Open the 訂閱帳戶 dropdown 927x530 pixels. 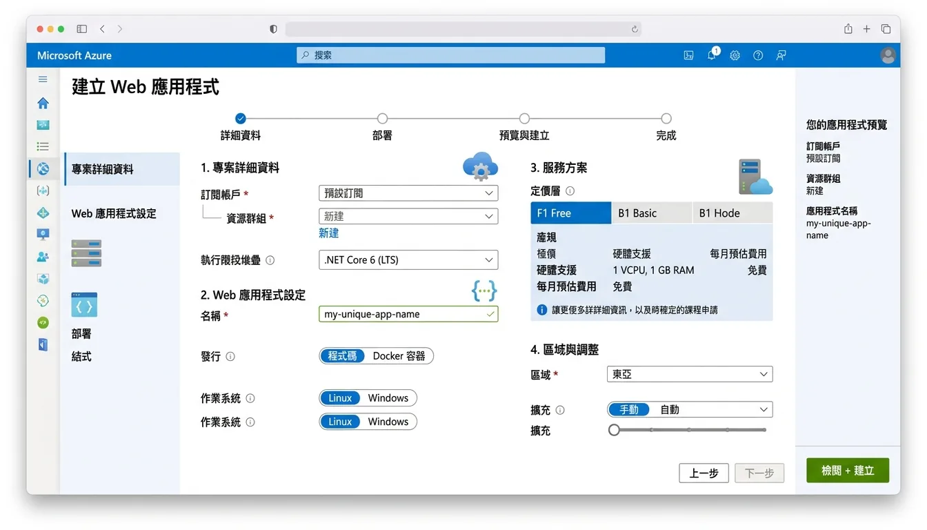click(x=408, y=193)
